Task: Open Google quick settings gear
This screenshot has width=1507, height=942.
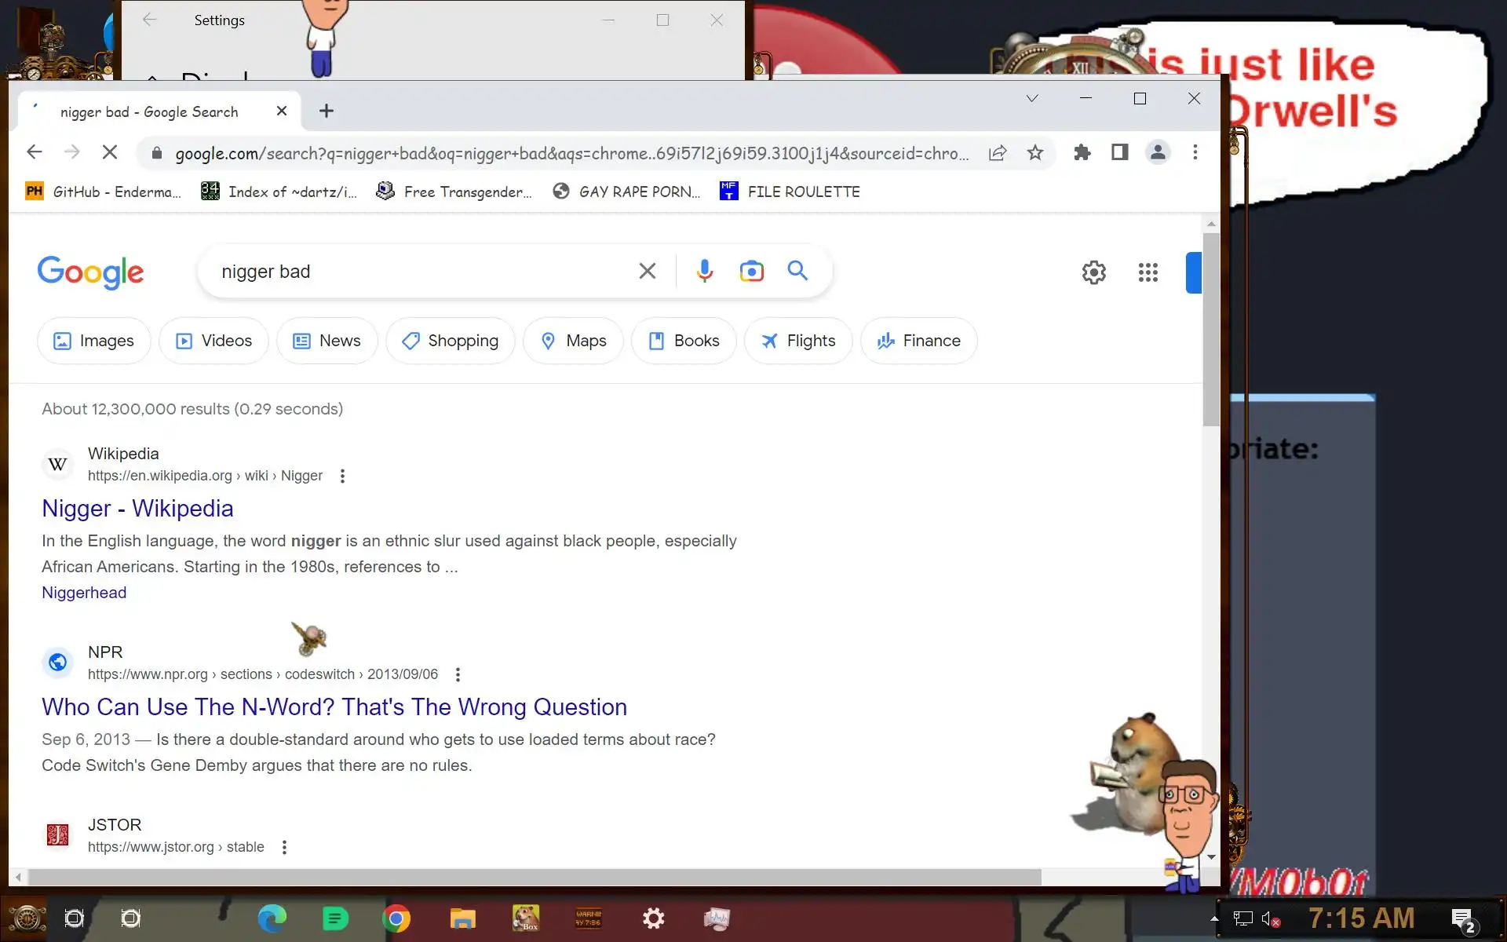Action: [x=1093, y=272]
